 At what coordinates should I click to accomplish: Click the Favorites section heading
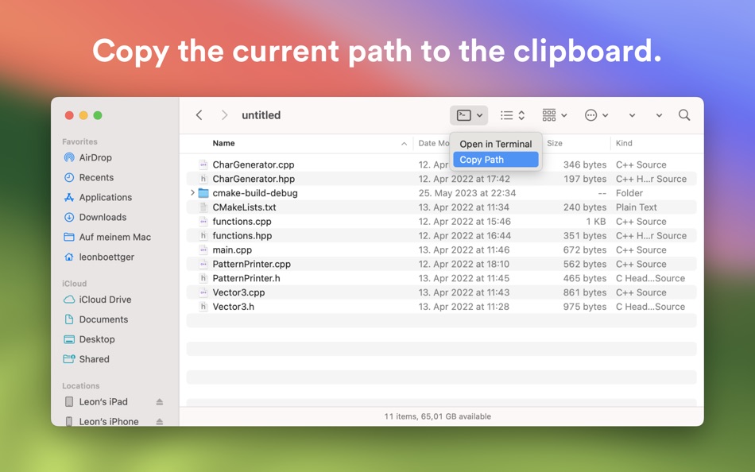(x=79, y=141)
